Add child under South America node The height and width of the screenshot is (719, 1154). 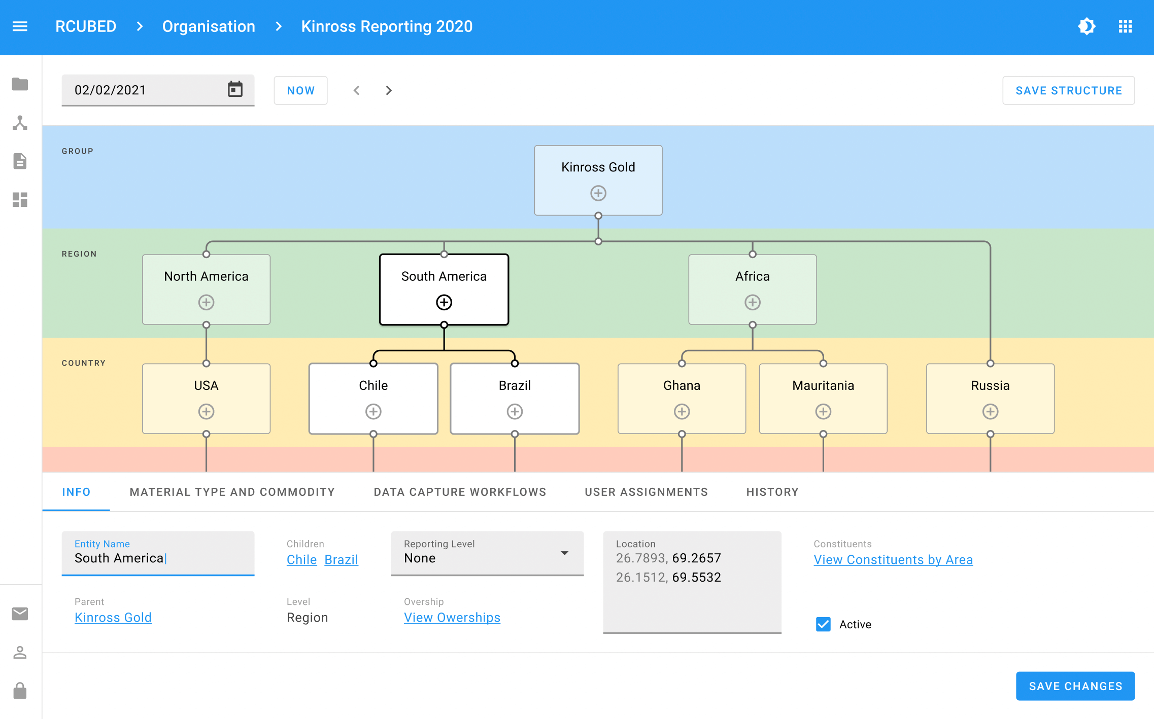pyautogui.click(x=444, y=303)
